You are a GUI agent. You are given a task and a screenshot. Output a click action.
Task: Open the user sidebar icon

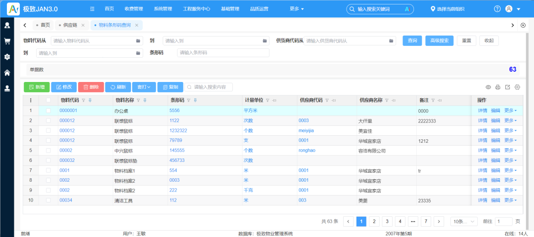(7, 25)
